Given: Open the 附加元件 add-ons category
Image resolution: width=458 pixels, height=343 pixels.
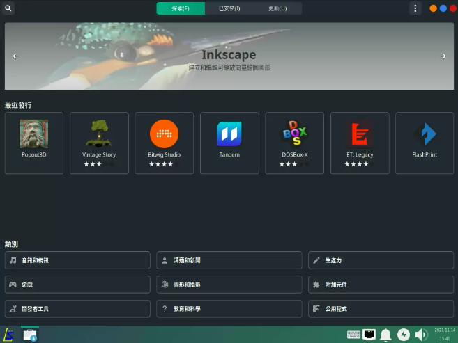Looking at the screenshot, I should (x=381, y=285).
